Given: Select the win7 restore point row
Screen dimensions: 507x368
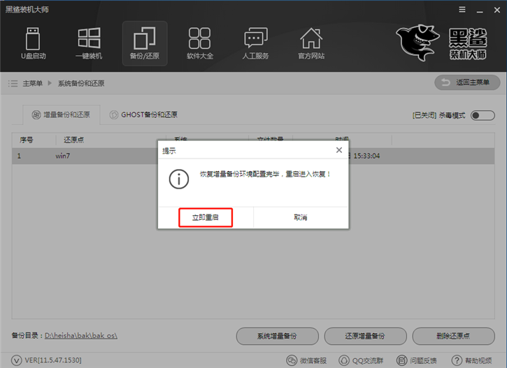Looking at the screenshot, I should 84,156.
